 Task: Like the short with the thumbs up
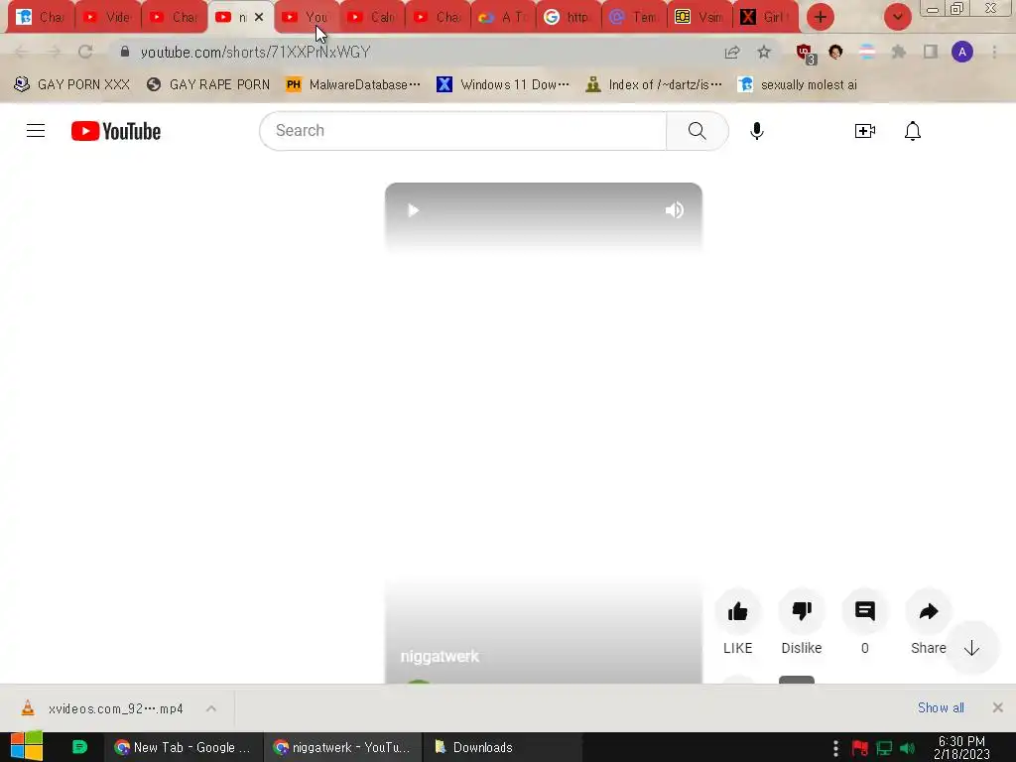[737, 611]
